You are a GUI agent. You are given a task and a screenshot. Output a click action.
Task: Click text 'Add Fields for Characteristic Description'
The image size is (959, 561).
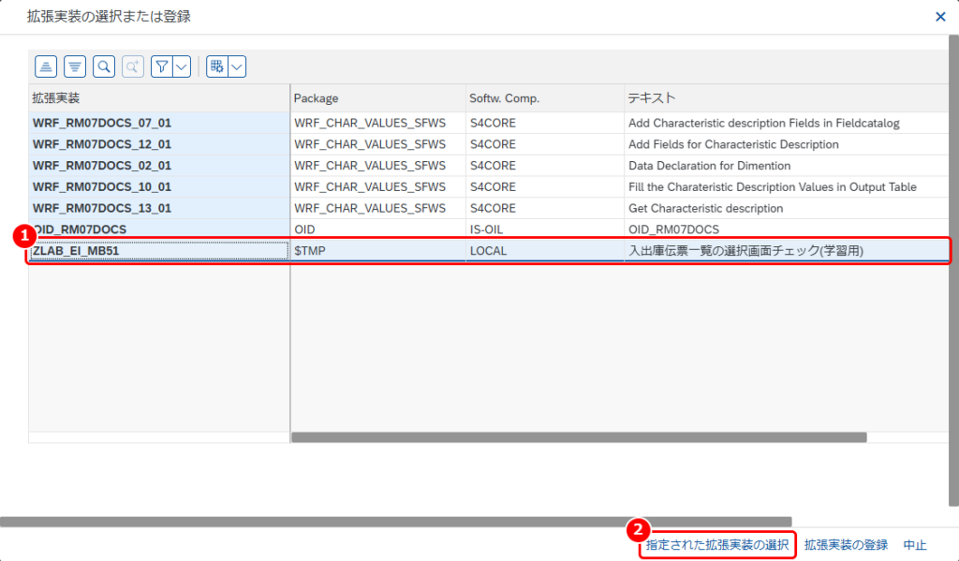(x=733, y=144)
